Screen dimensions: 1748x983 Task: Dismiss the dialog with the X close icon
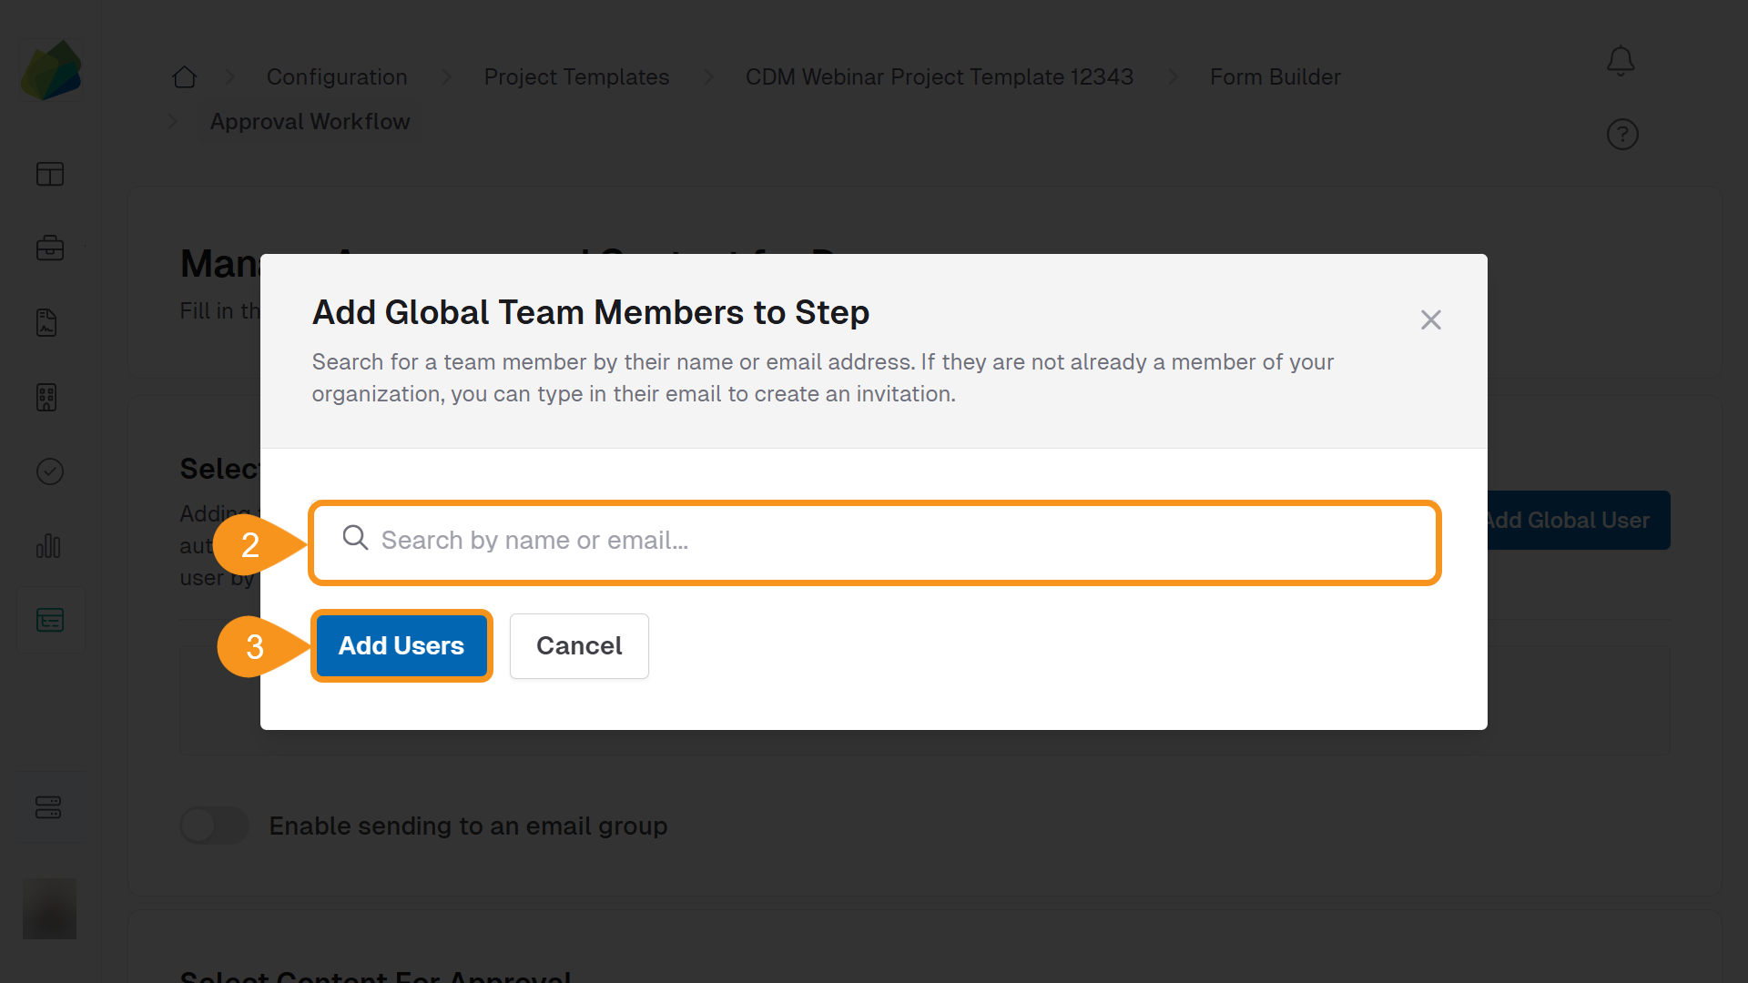click(x=1430, y=319)
